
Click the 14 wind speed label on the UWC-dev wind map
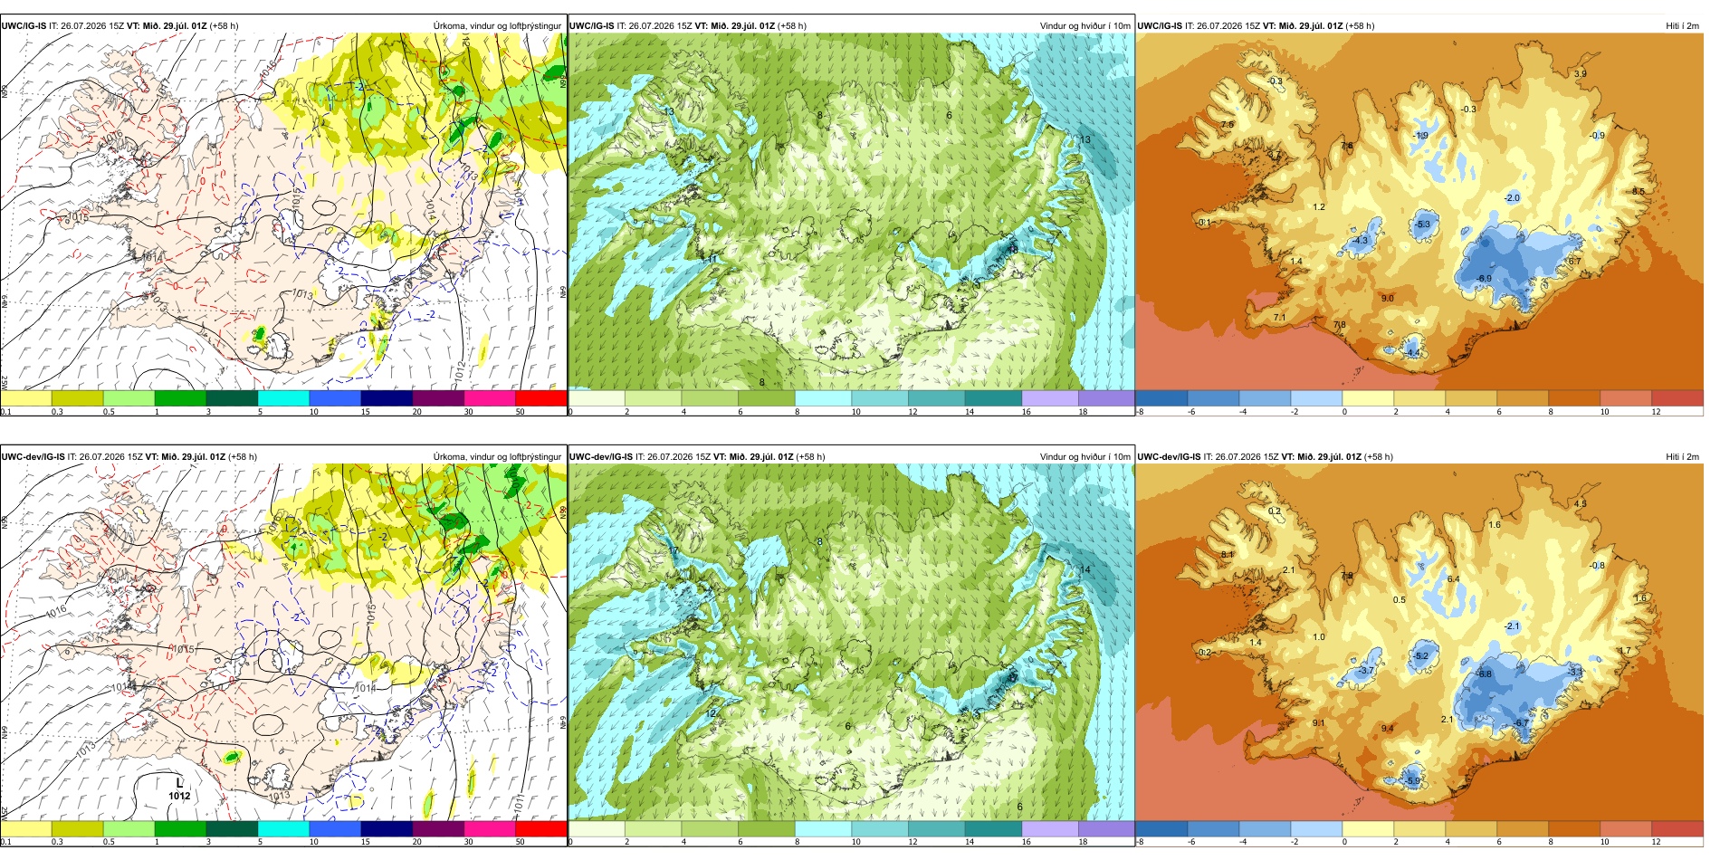point(1085,569)
